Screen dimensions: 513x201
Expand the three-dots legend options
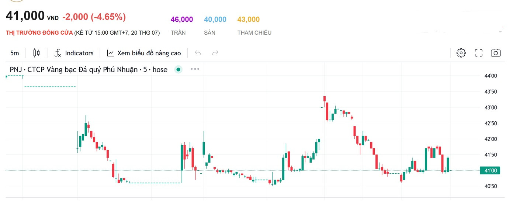tap(195, 69)
